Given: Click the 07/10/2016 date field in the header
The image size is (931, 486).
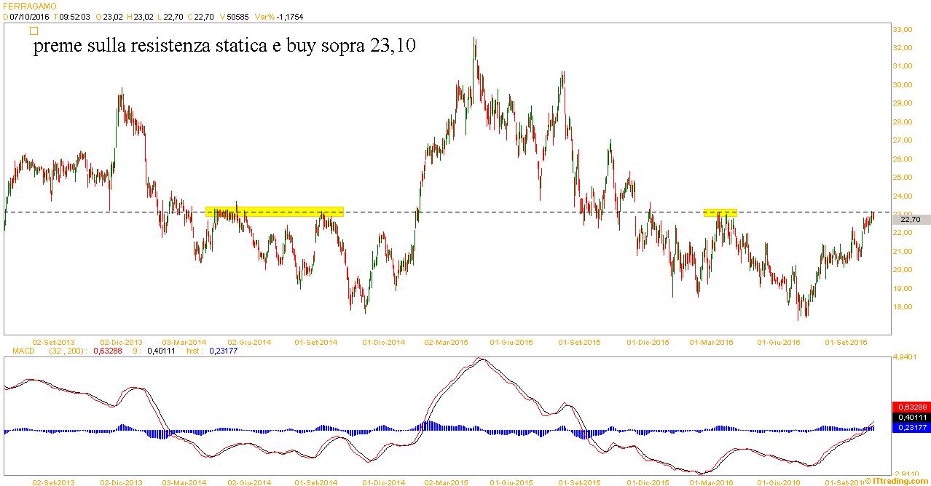Looking at the screenshot, I should click(28, 16).
